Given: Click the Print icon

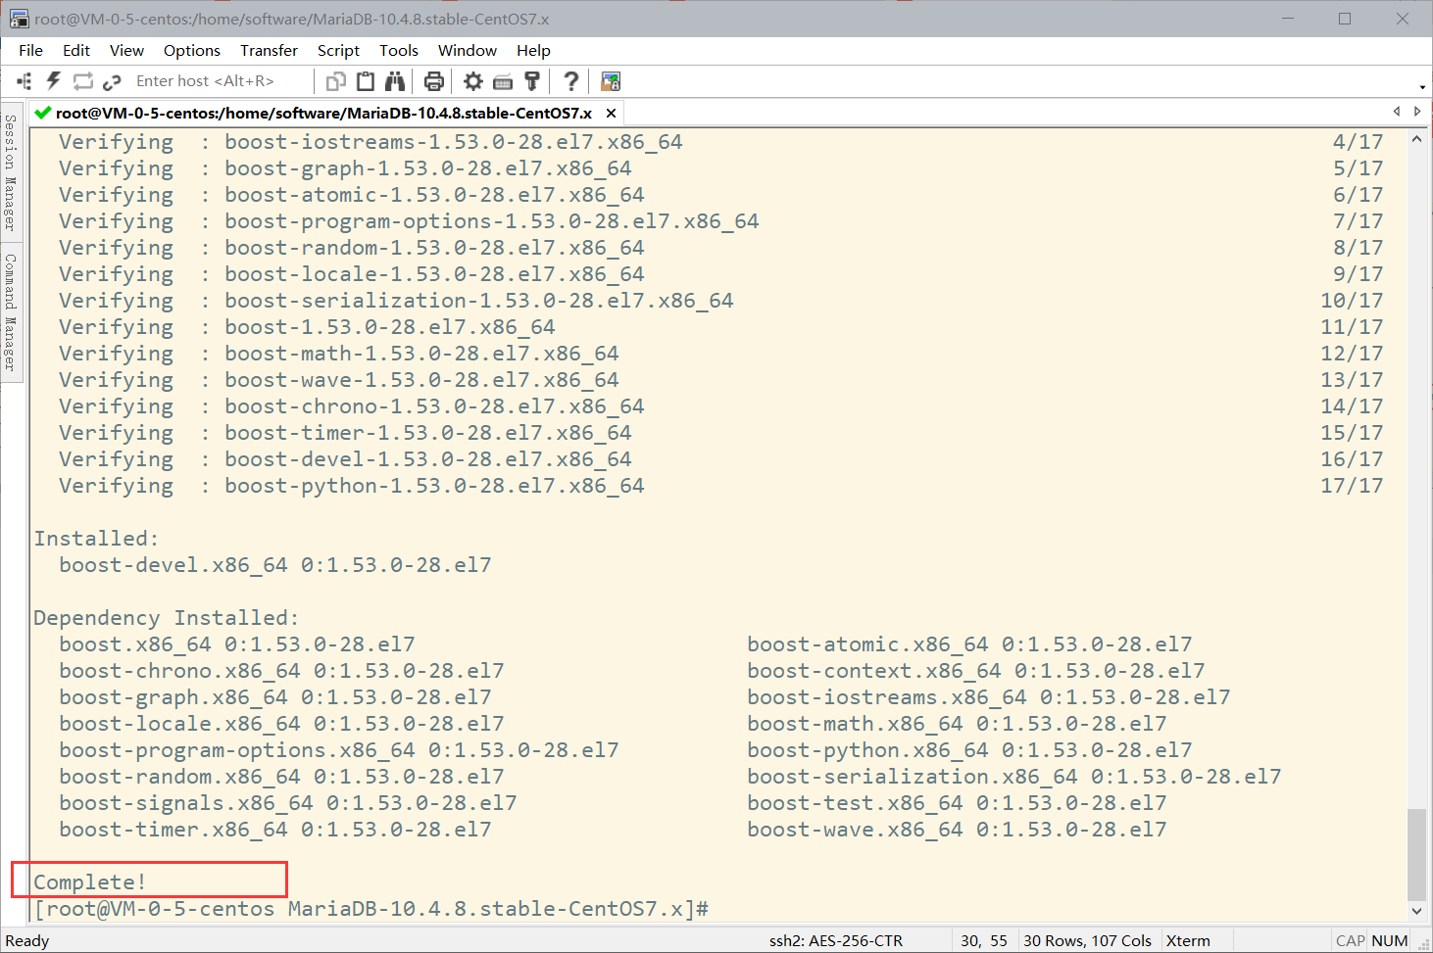Looking at the screenshot, I should click(x=434, y=81).
